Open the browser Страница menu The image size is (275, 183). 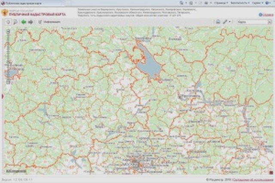point(220,3)
